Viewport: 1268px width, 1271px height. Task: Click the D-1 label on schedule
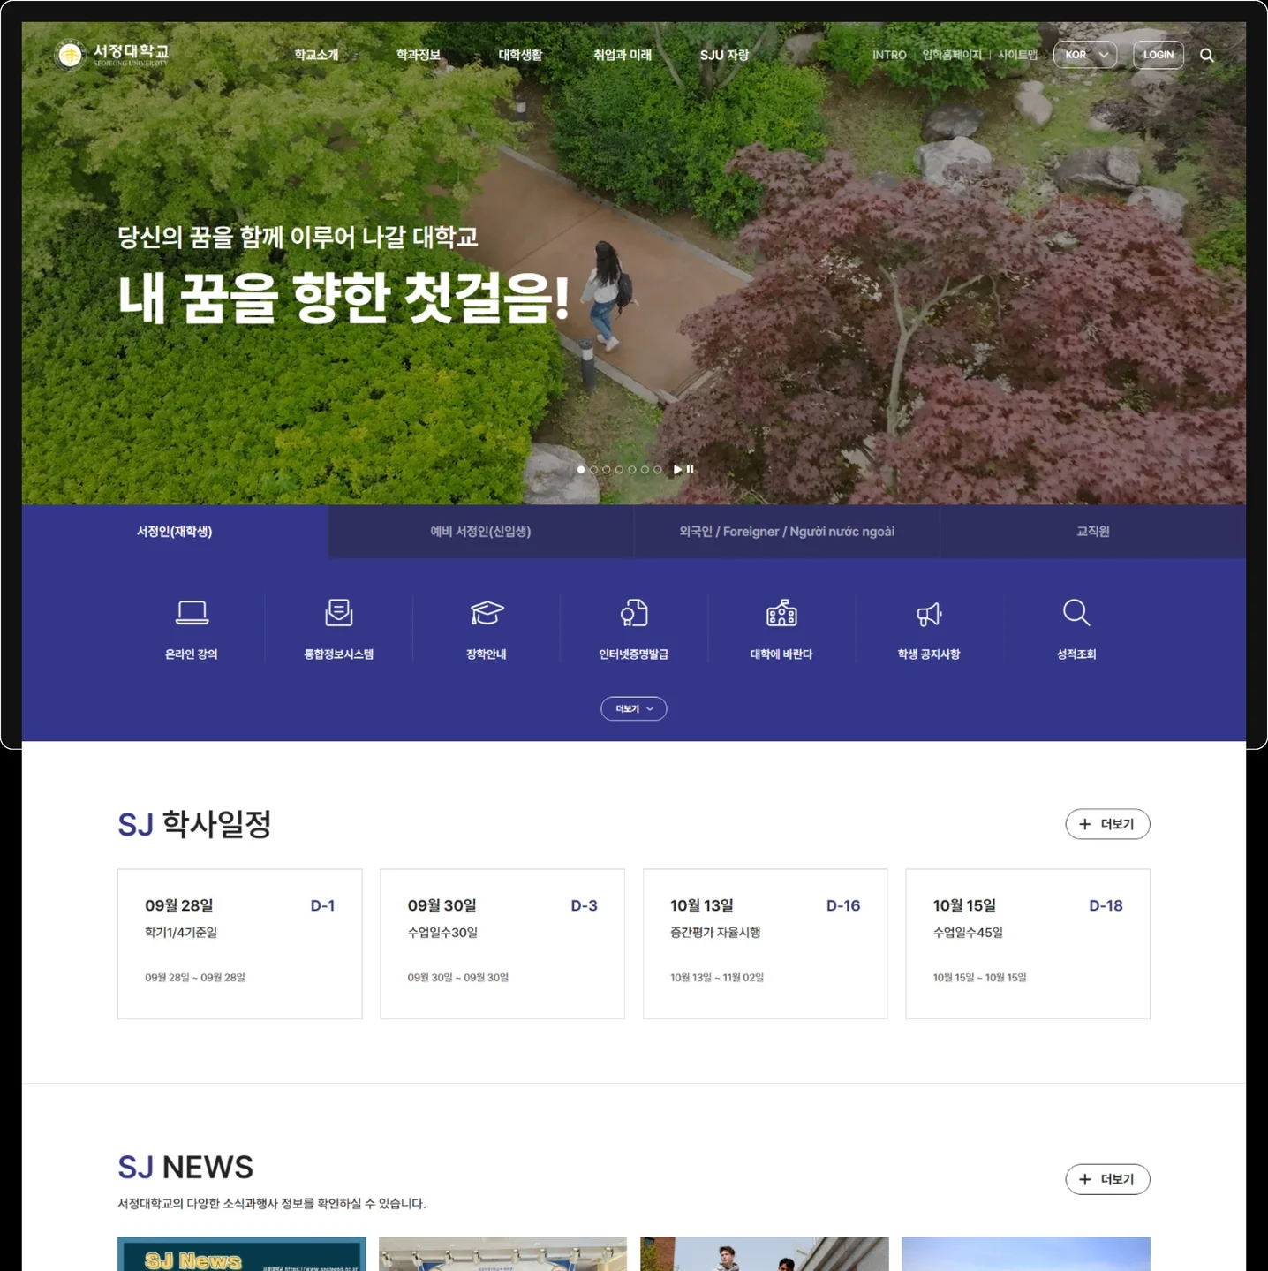(322, 905)
